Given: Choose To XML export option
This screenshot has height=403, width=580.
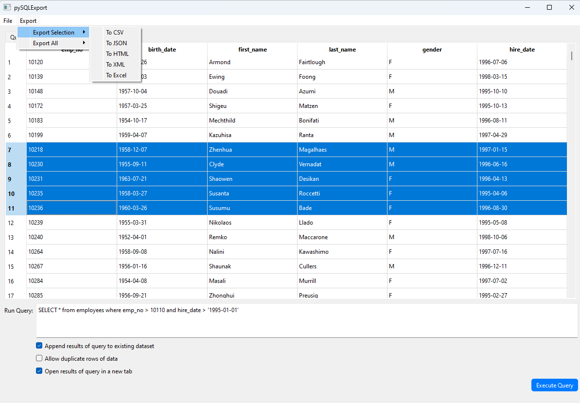Looking at the screenshot, I should [115, 65].
